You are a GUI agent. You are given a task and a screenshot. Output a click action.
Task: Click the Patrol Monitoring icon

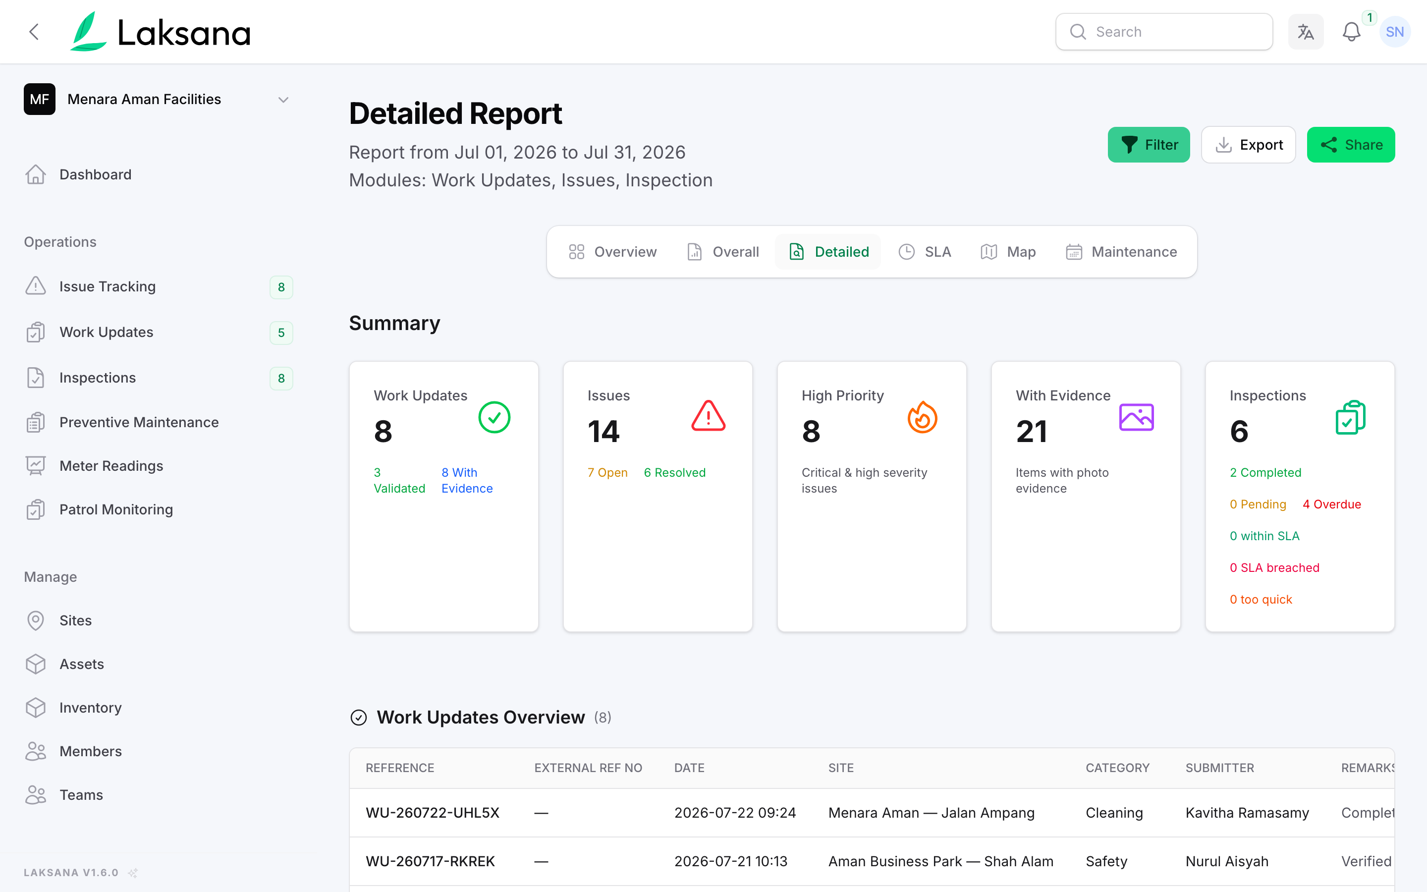(35, 510)
